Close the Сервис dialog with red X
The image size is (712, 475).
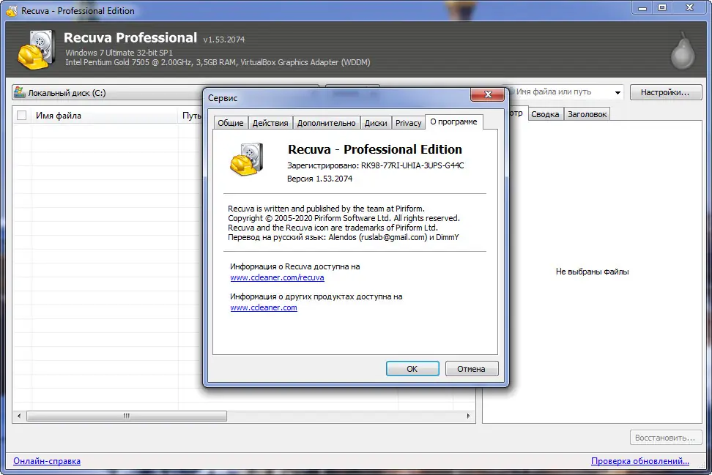pos(488,94)
